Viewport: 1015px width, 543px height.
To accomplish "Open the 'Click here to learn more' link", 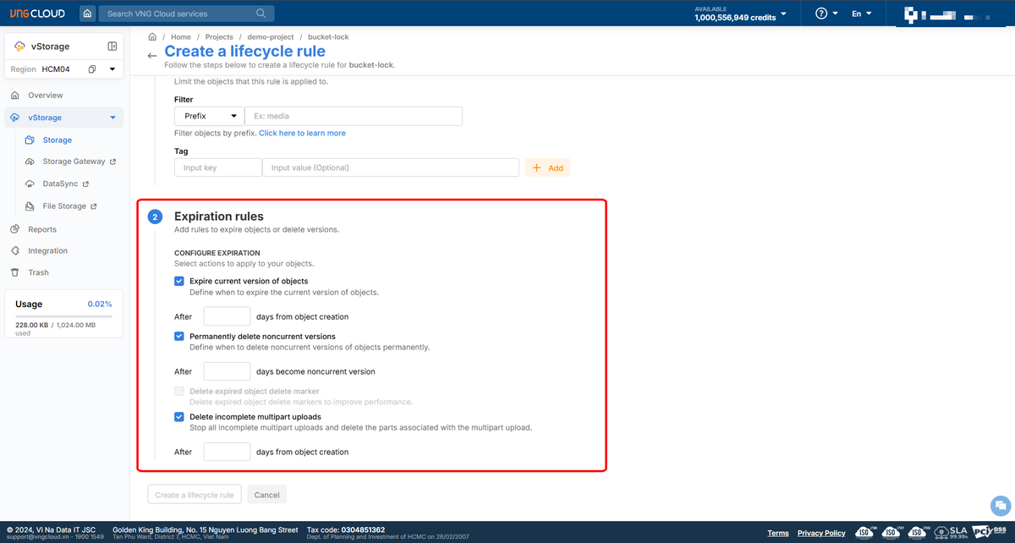I will tap(302, 134).
